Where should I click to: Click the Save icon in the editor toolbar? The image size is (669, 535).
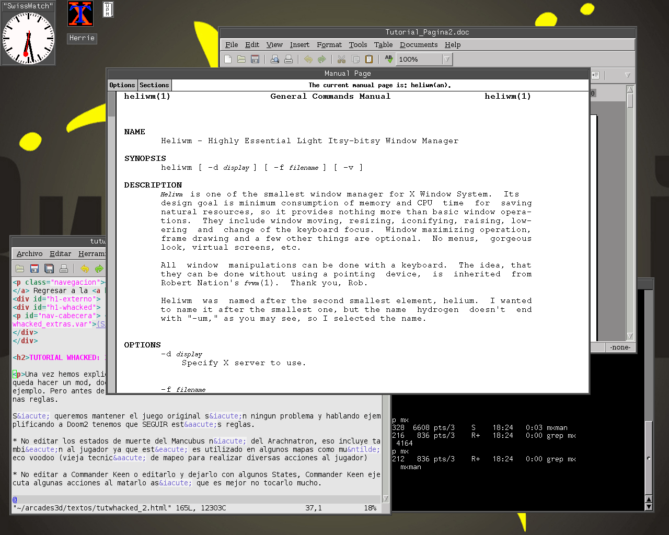(x=34, y=269)
